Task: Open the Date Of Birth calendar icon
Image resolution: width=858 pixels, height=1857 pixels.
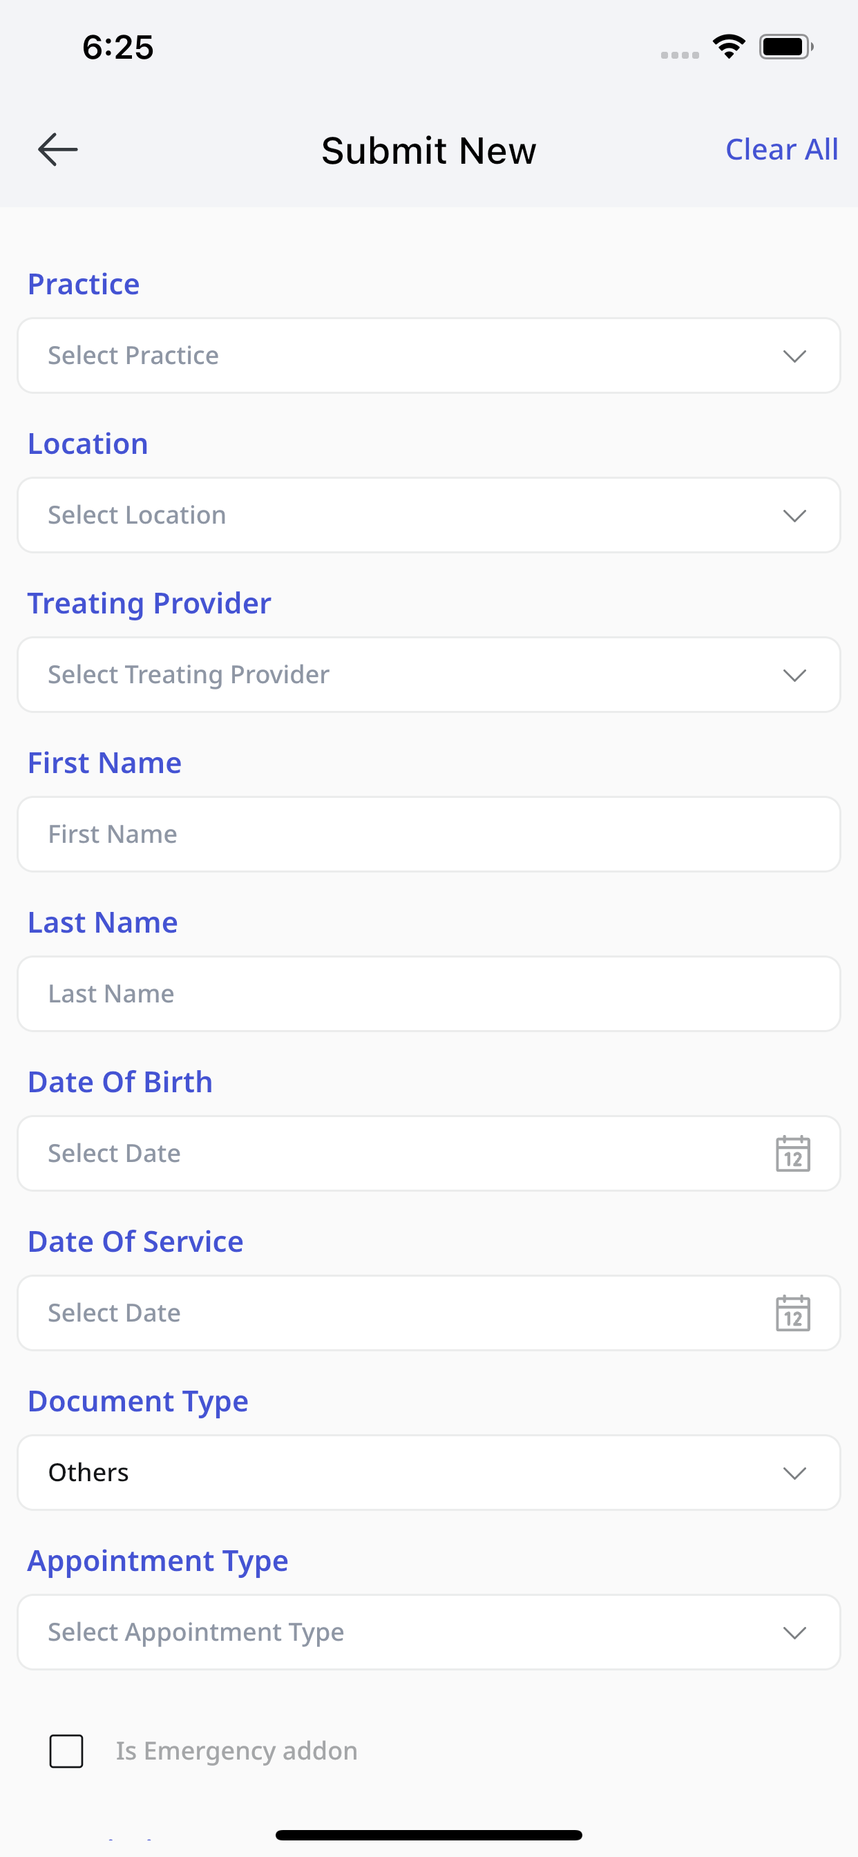Action: pos(793,1154)
